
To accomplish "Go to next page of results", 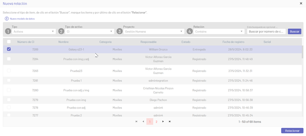I will point(163,121).
